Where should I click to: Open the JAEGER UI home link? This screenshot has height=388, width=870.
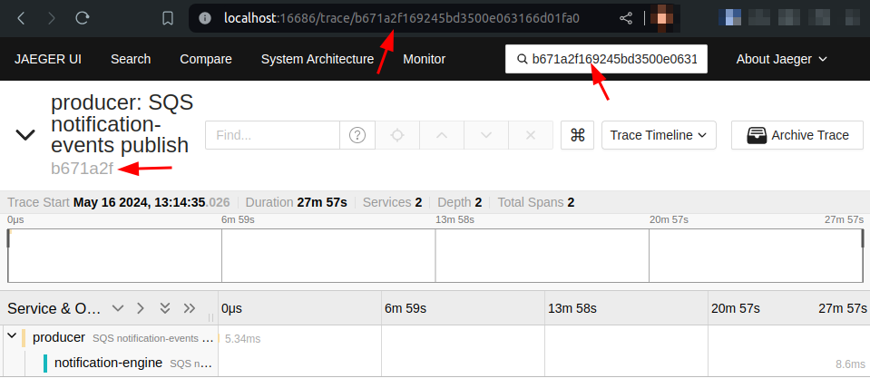[48, 59]
